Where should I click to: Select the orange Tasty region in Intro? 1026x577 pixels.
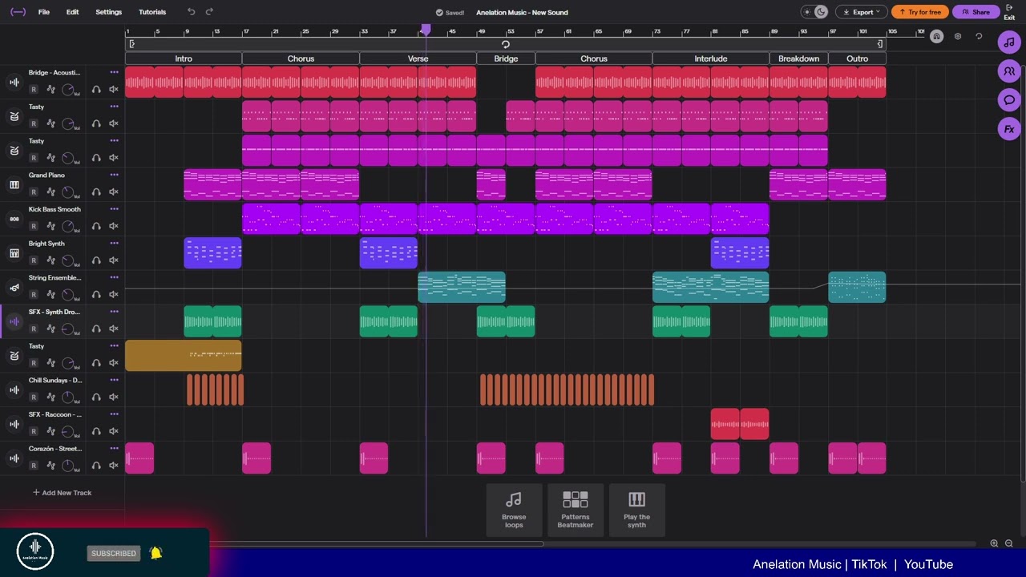click(x=184, y=356)
